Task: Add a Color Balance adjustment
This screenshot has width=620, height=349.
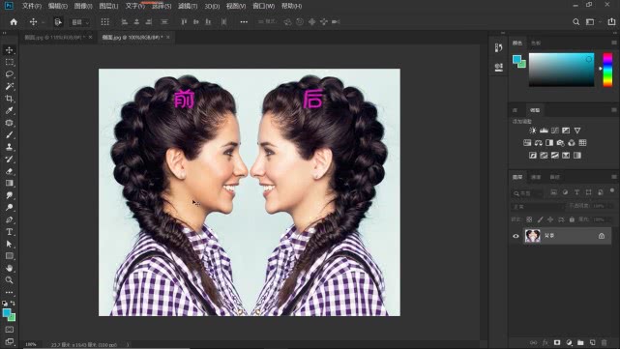Action: (538, 143)
